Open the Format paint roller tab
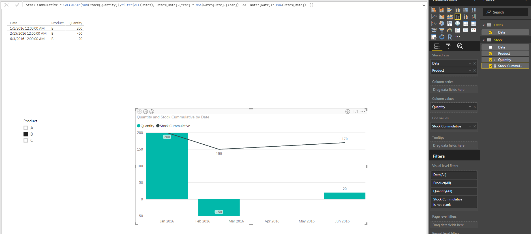The width and height of the screenshot is (531, 234). [x=448, y=46]
